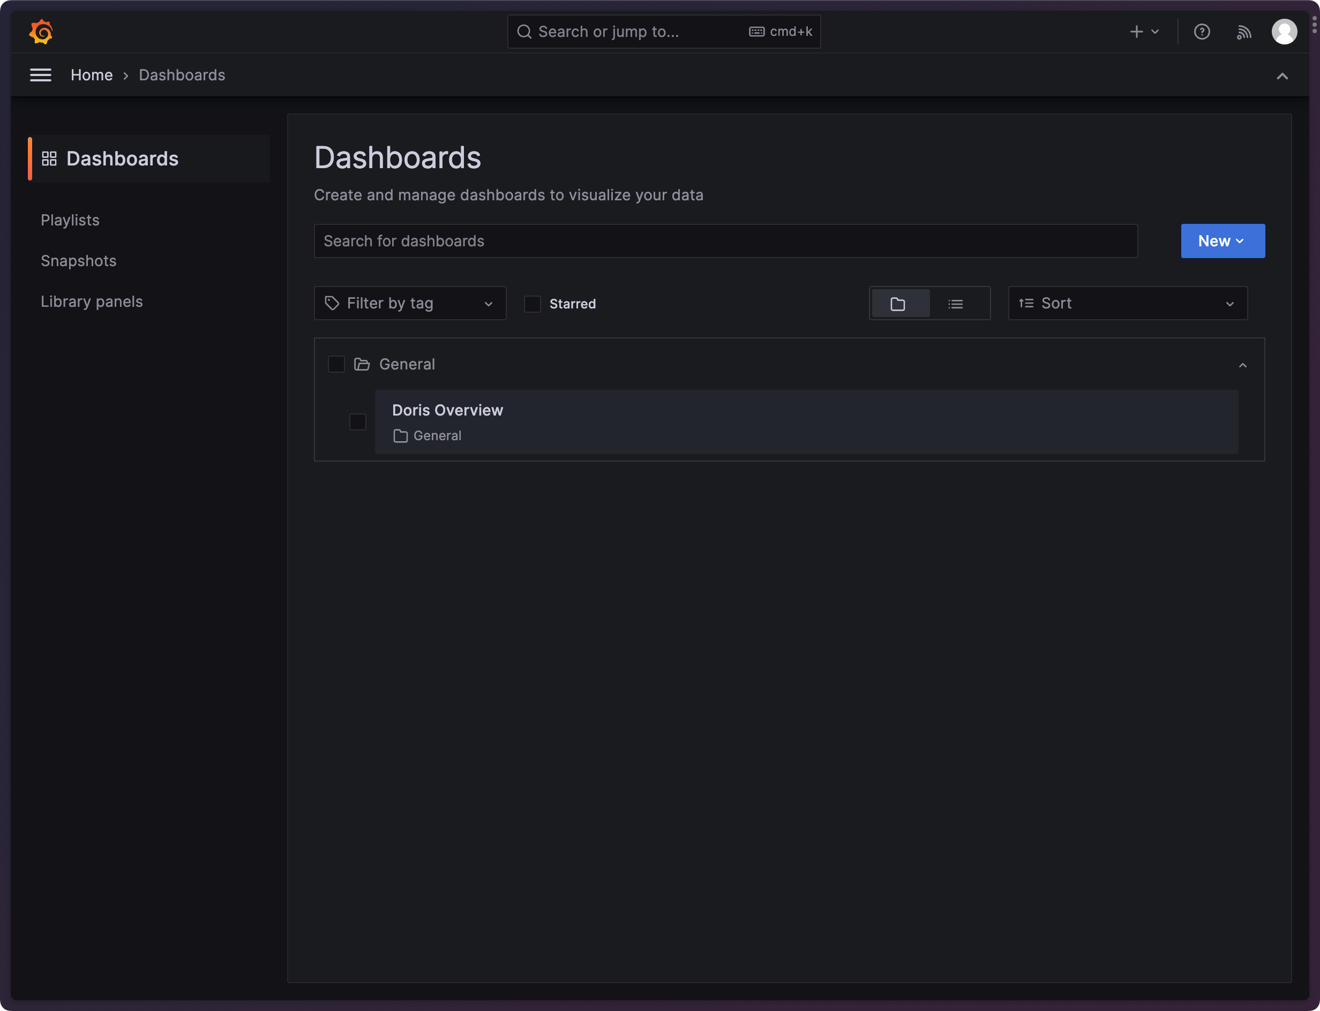Screen dimensions: 1320x1011
Task: Open the Doris Overview dashboard
Action: point(447,410)
